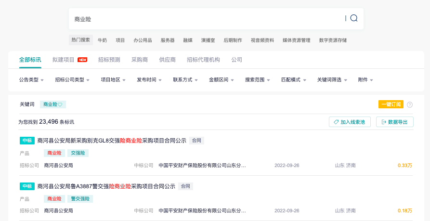
Task: Click the 一键订阅 button
Action: (391, 104)
